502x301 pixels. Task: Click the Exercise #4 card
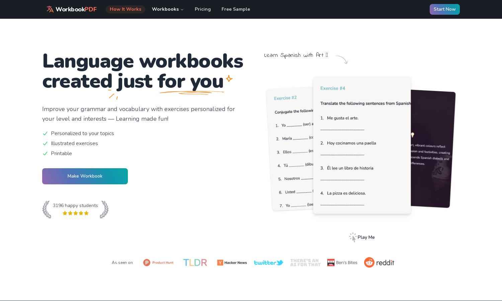click(362, 145)
